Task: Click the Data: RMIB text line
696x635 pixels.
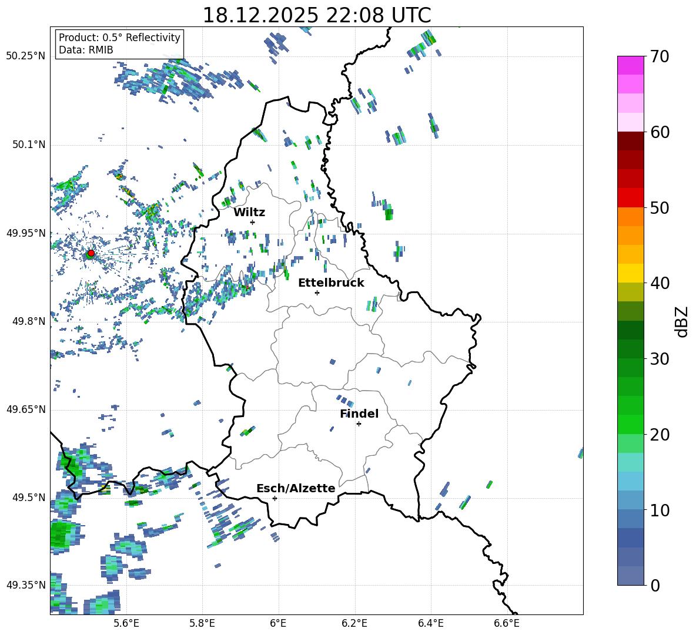Action: pyautogui.click(x=86, y=50)
